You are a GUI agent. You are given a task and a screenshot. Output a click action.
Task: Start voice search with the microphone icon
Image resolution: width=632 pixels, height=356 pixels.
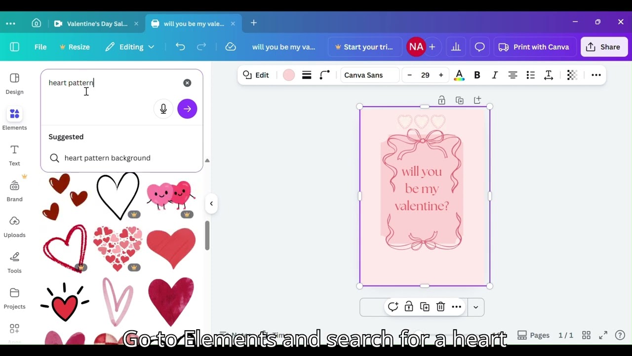click(x=163, y=109)
